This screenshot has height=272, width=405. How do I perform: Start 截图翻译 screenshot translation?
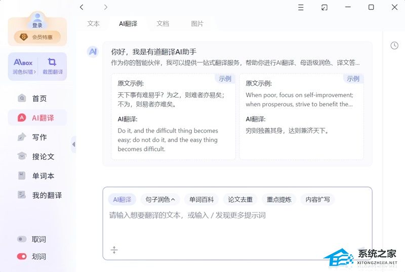tap(53, 66)
